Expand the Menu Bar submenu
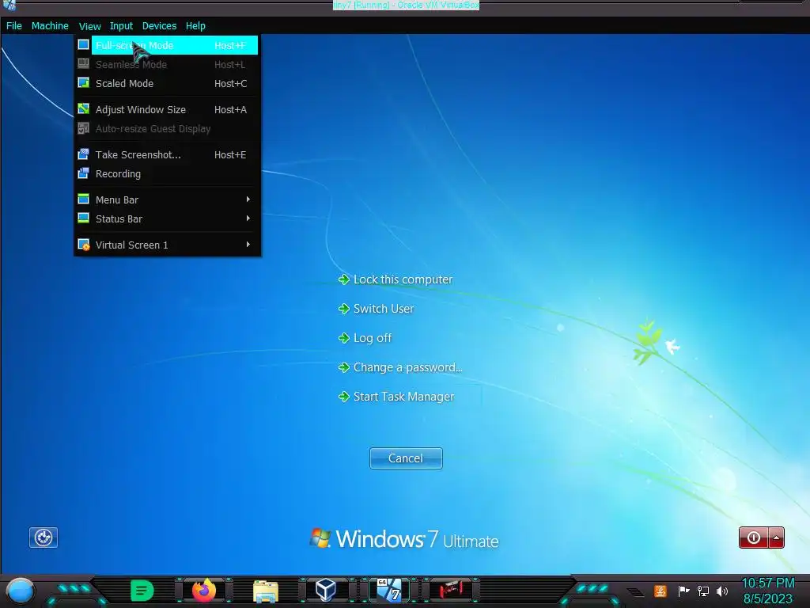Viewport: 810px width, 608px height. point(167,199)
